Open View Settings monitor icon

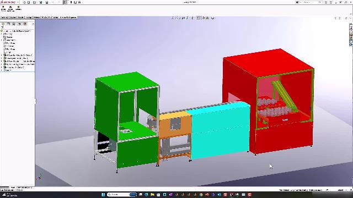pyautogui.click(x=213, y=18)
